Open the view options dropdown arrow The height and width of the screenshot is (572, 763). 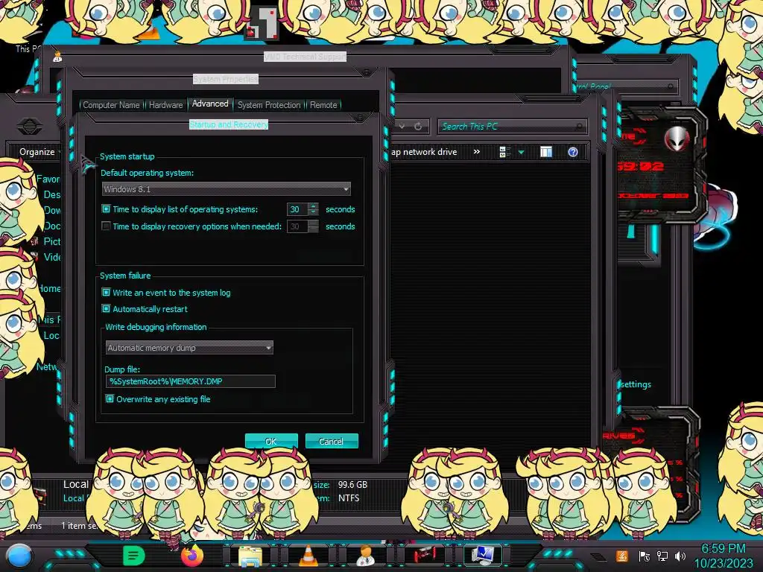click(x=521, y=152)
